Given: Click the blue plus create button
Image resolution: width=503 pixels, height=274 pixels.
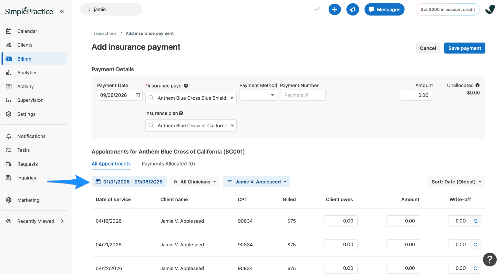Looking at the screenshot, I should tap(335, 9).
